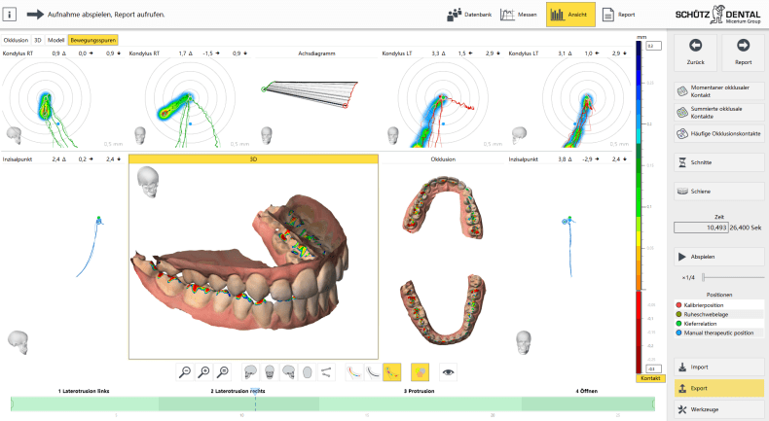Click the zoom reset magnifier icon

pos(223,372)
